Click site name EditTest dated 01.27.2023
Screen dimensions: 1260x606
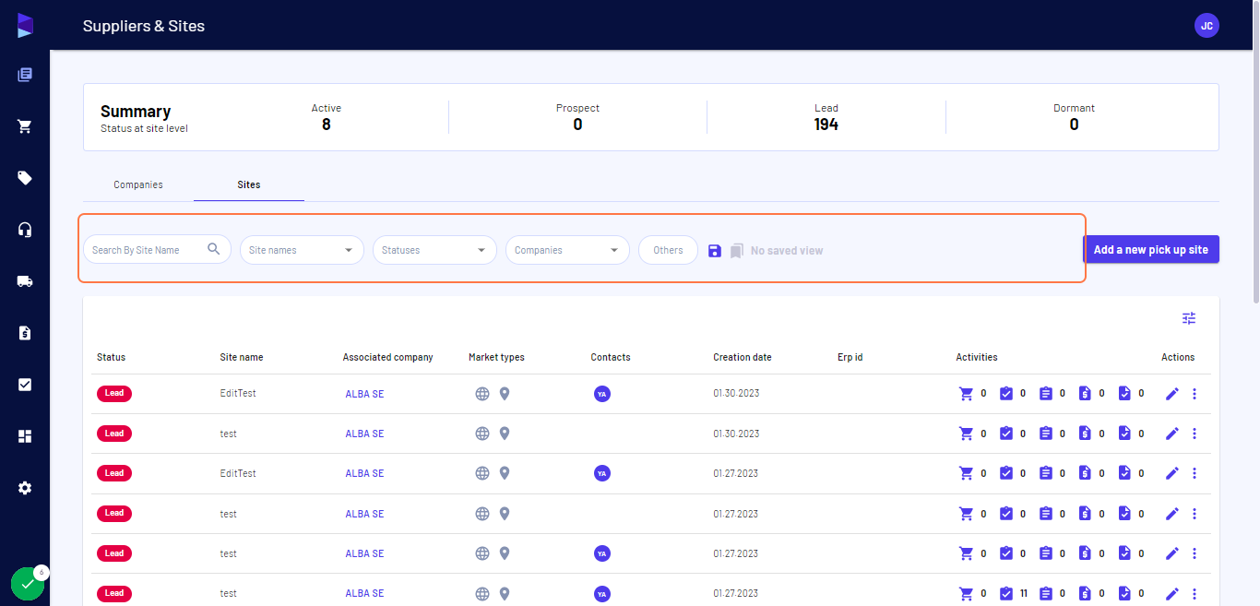pyautogui.click(x=238, y=473)
